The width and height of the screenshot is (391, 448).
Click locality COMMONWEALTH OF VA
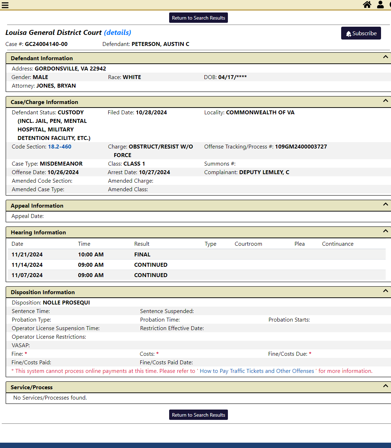260,113
